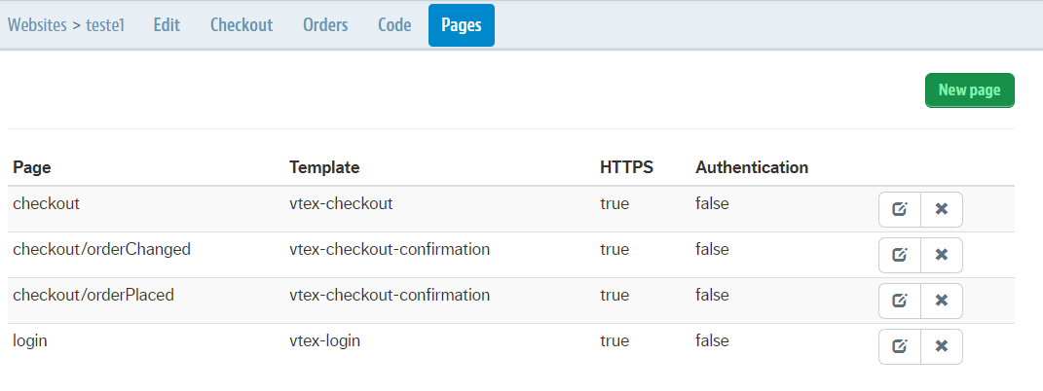The width and height of the screenshot is (1043, 391).
Task: Edit the checkout/orderPlaced page
Action: pyautogui.click(x=900, y=301)
